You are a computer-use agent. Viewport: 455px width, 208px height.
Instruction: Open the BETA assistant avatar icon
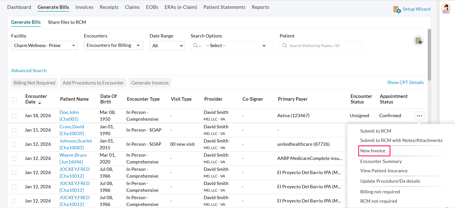[x=446, y=8]
